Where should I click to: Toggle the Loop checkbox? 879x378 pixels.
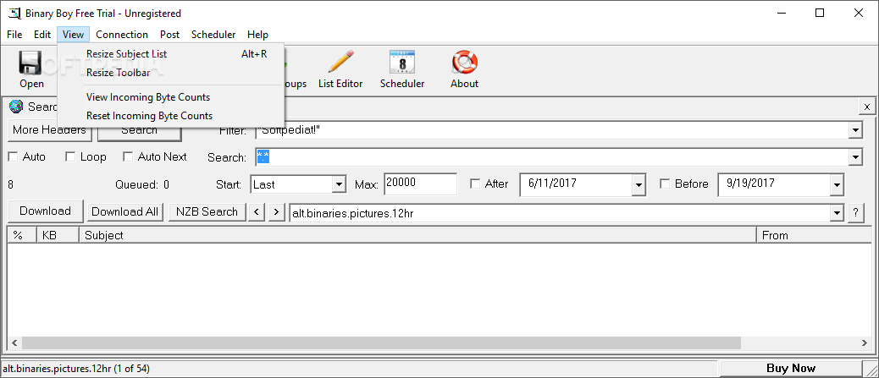[70, 157]
